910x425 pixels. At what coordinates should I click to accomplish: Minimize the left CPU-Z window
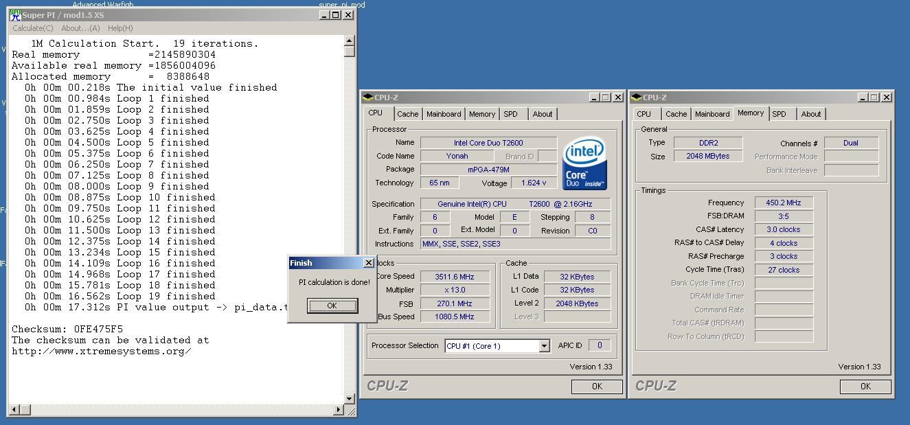pyautogui.click(x=595, y=97)
